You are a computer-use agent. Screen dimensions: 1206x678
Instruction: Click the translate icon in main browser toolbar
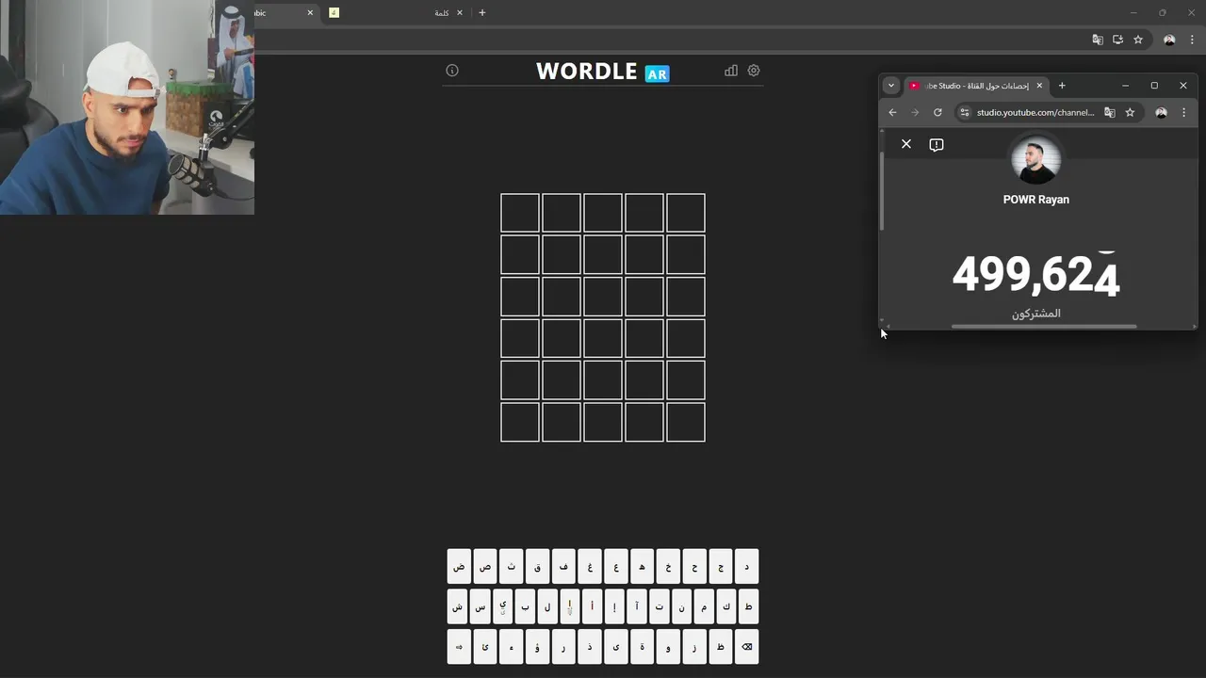[1098, 40]
